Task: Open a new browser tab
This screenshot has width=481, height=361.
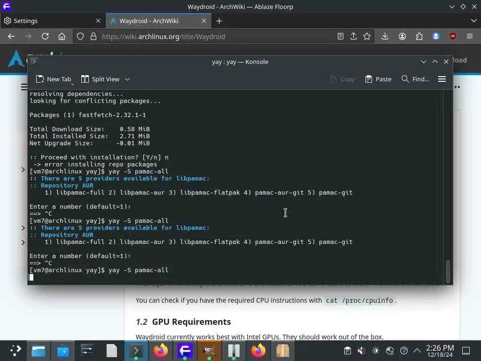Action: click(x=219, y=21)
